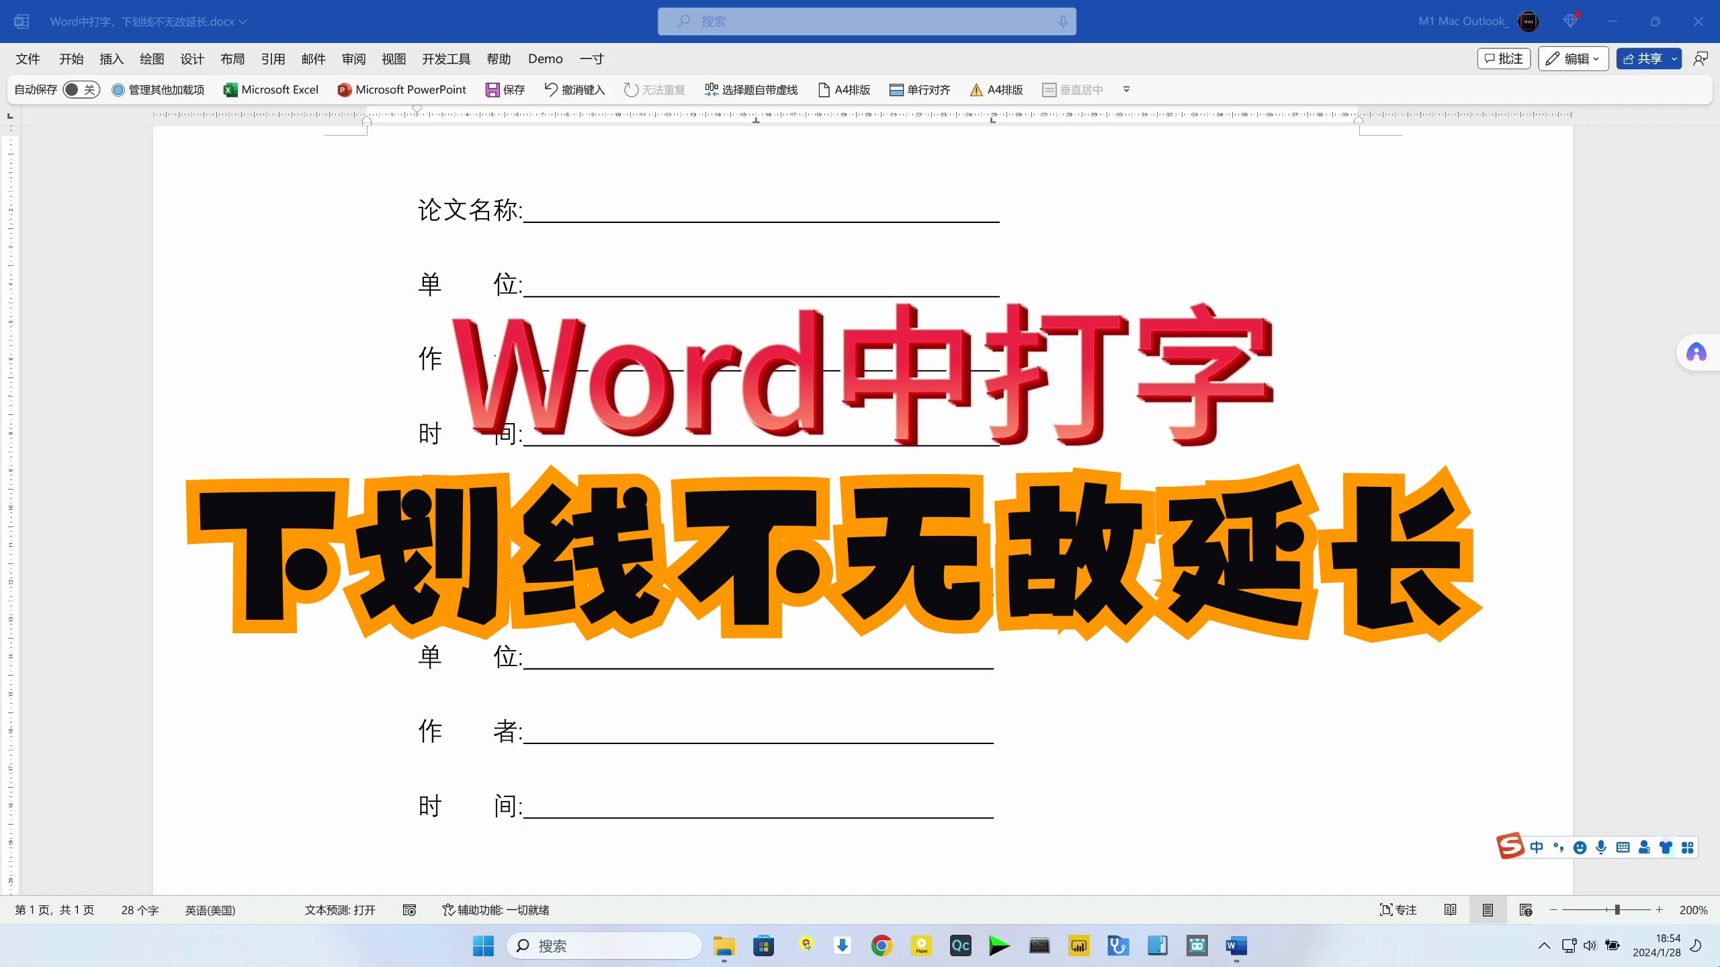The image size is (1720, 967).
Task: Click the Comments button
Action: point(1504,59)
